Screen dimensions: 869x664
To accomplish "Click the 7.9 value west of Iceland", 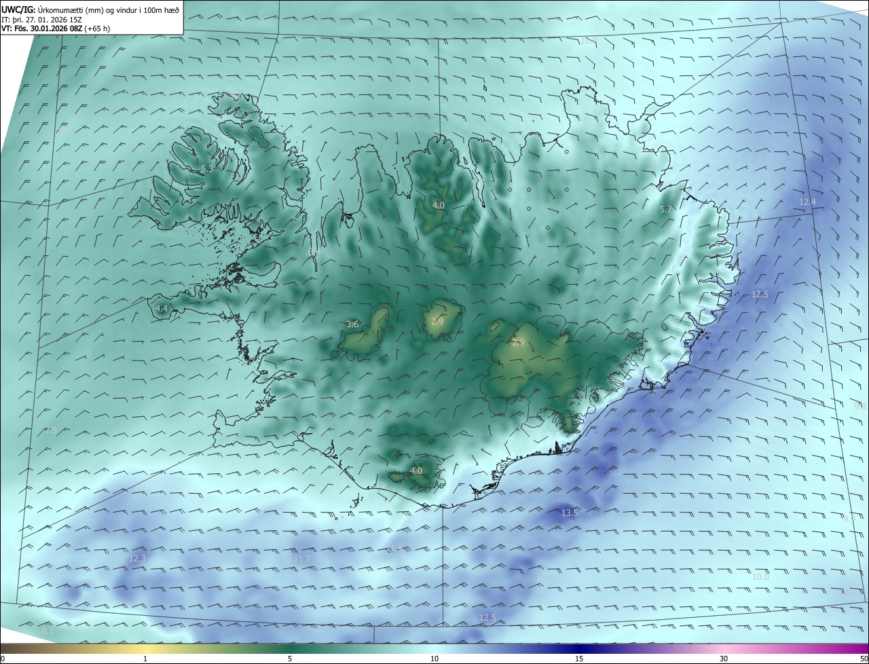I will (51, 430).
